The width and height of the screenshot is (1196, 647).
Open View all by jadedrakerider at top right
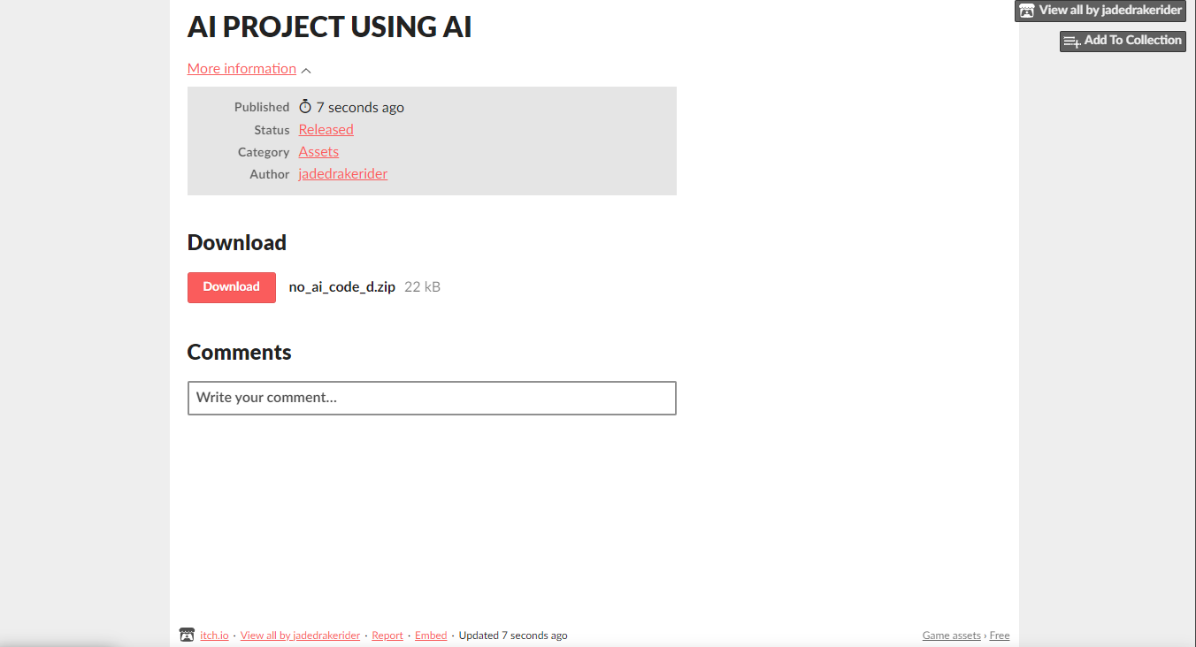(1110, 11)
